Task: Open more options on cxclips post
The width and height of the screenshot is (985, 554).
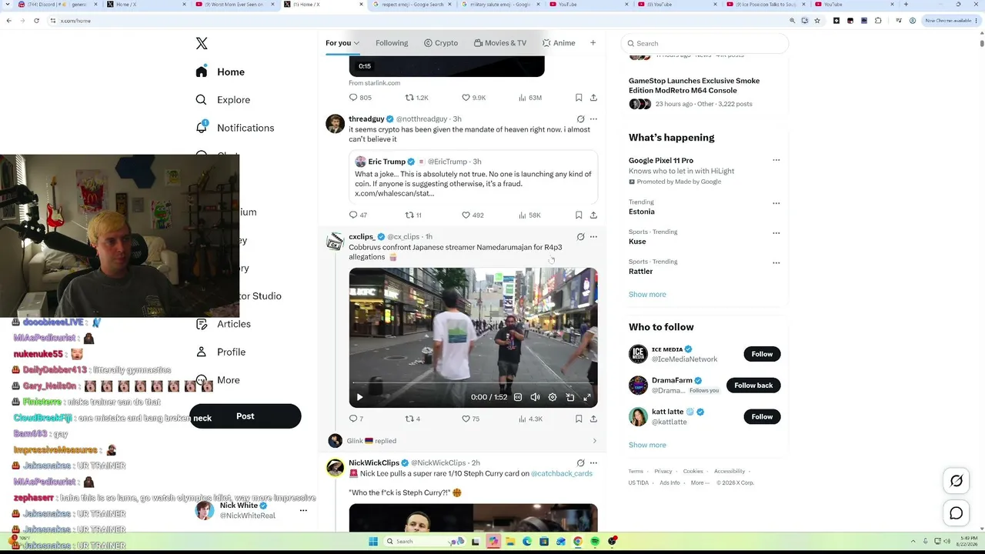Action: click(593, 237)
